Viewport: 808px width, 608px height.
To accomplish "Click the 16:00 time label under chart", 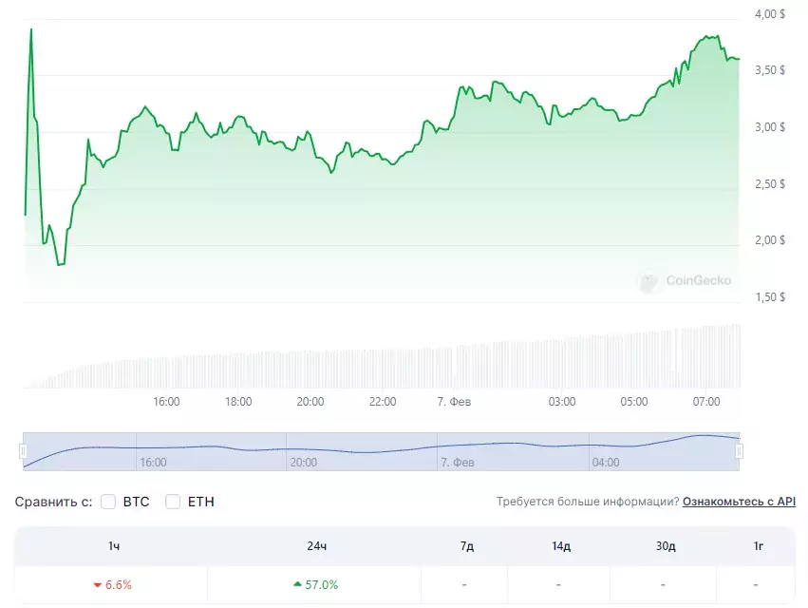I will [x=166, y=401].
